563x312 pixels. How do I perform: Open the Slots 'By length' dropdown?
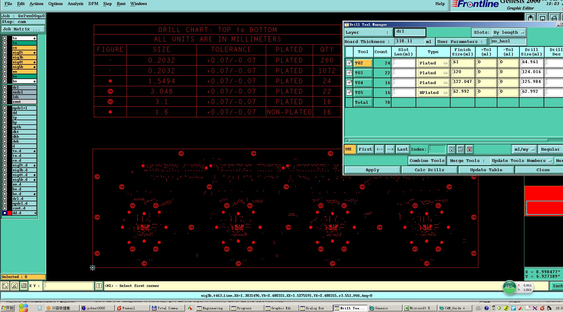508,32
